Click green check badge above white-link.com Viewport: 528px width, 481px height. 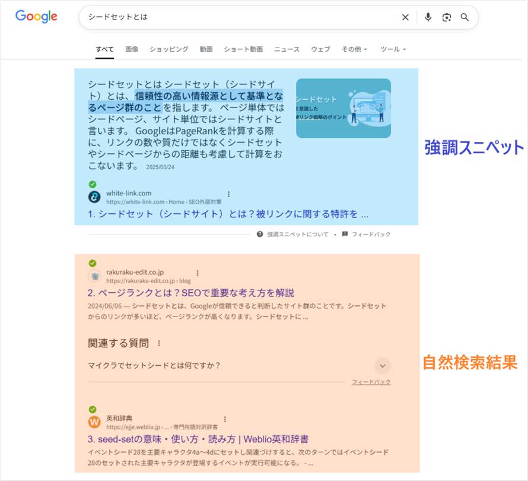tap(93, 184)
